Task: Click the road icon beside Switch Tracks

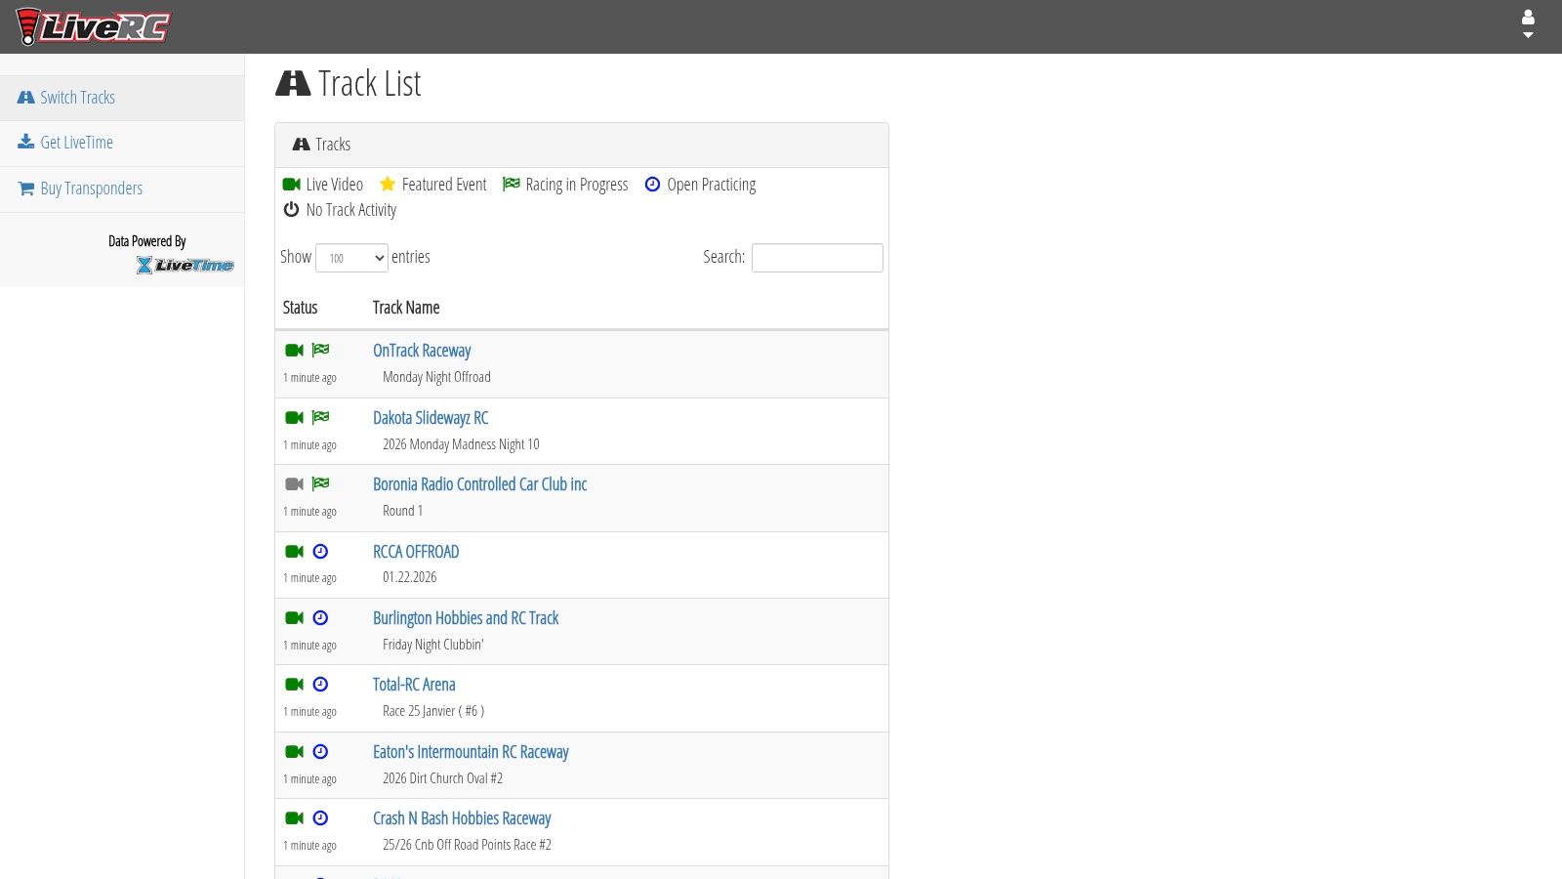Action: (x=26, y=98)
